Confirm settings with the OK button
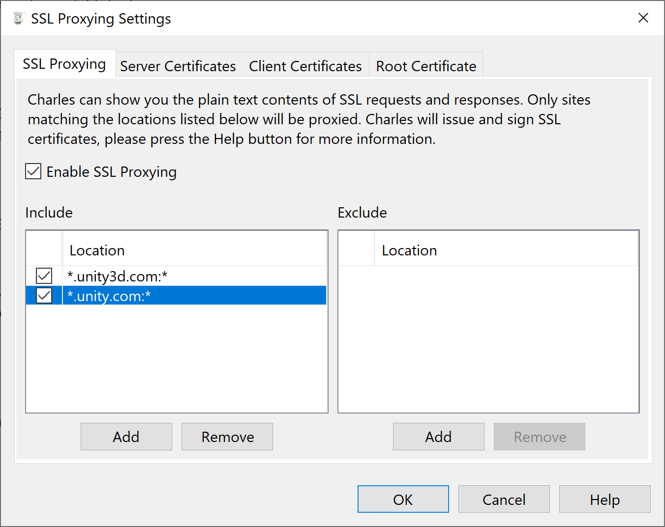 coord(403,499)
